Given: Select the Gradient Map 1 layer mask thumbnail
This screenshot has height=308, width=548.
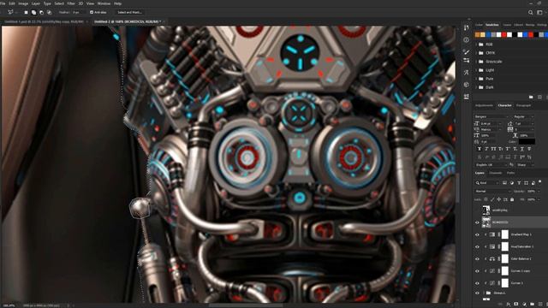Looking at the screenshot, I should coord(505,234).
